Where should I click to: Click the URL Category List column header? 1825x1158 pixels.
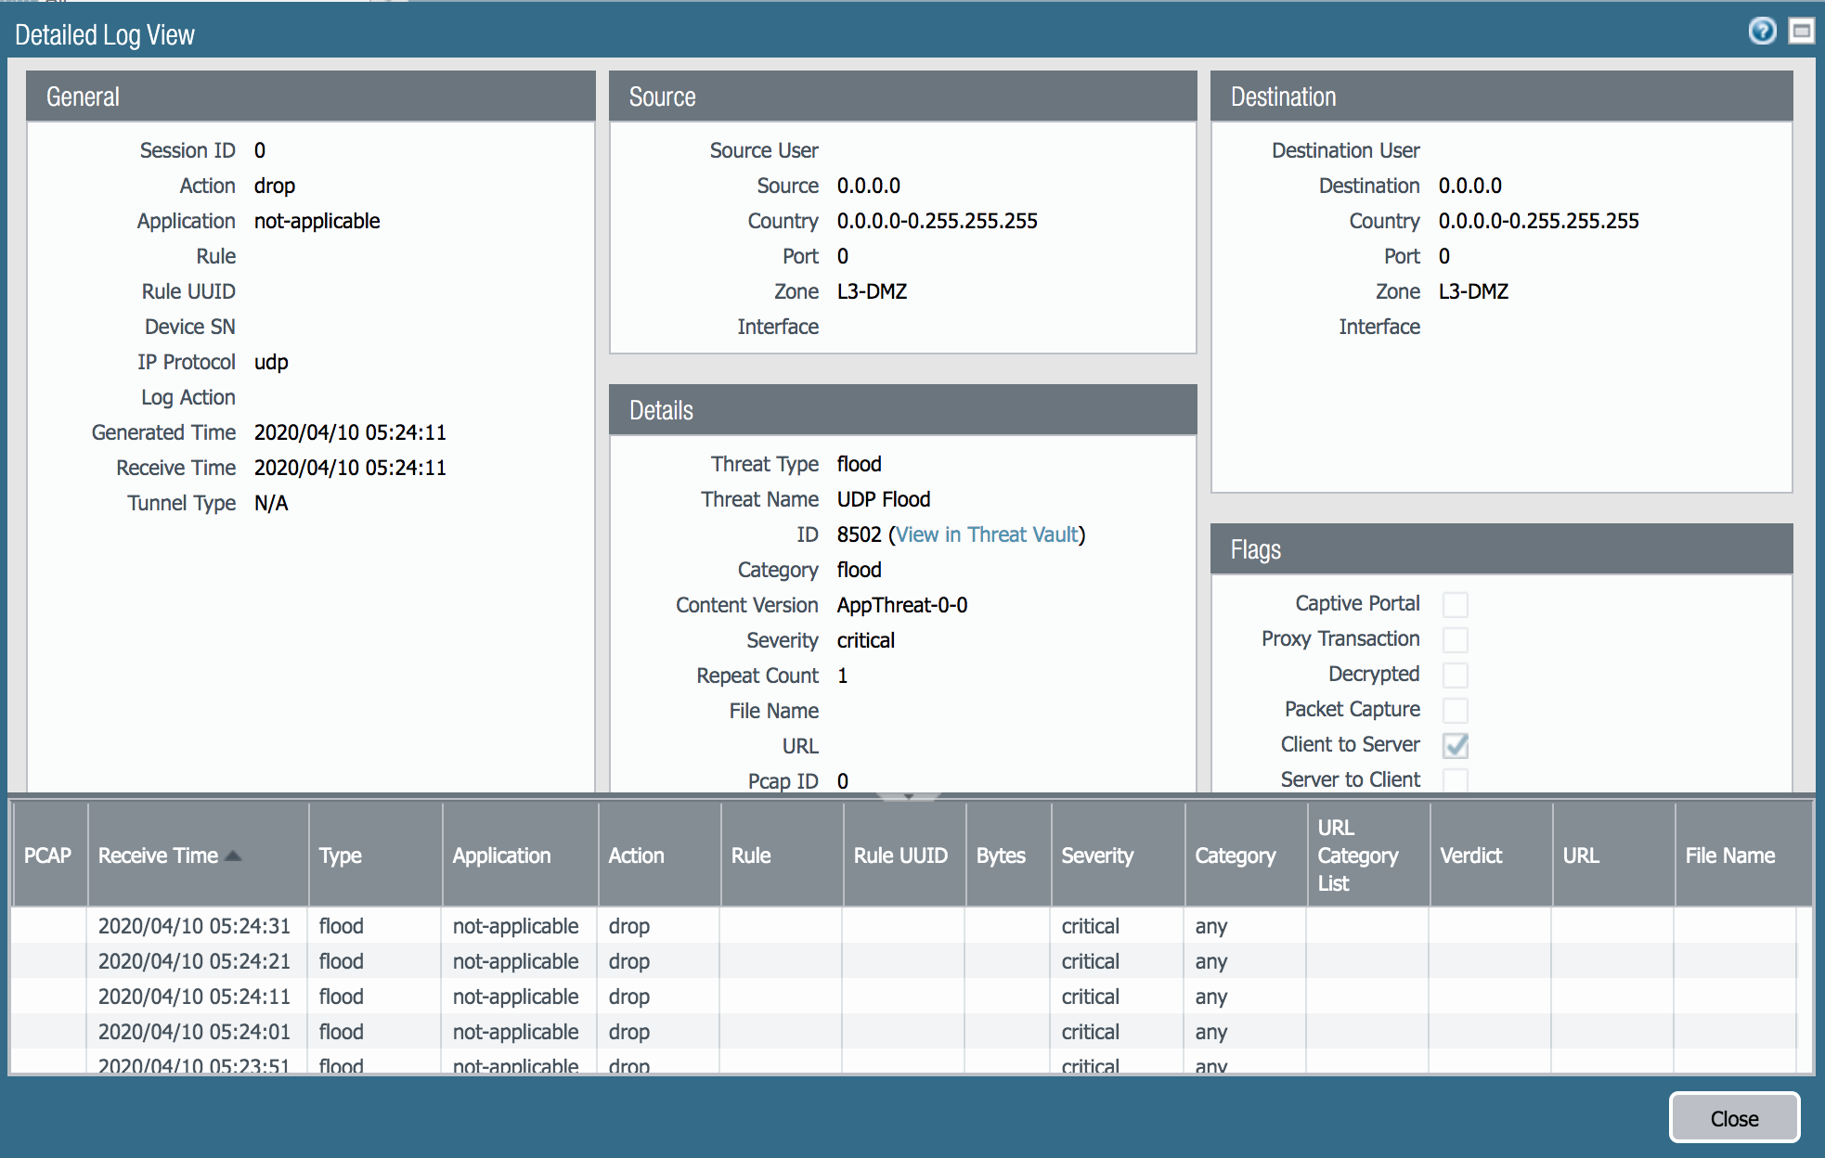[1357, 856]
